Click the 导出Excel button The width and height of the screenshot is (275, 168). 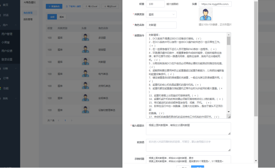tap(110, 6)
